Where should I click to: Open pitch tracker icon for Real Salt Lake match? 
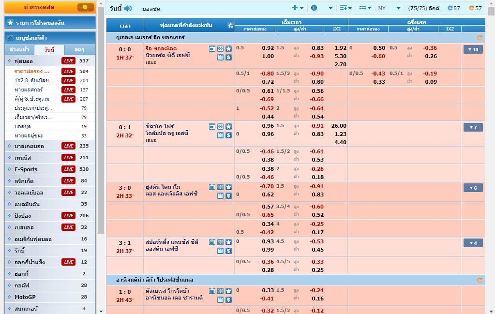click(x=220, y=48)
